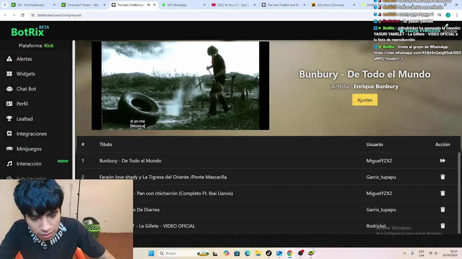
Task: Go back in browser history
Action: [5, 15]
